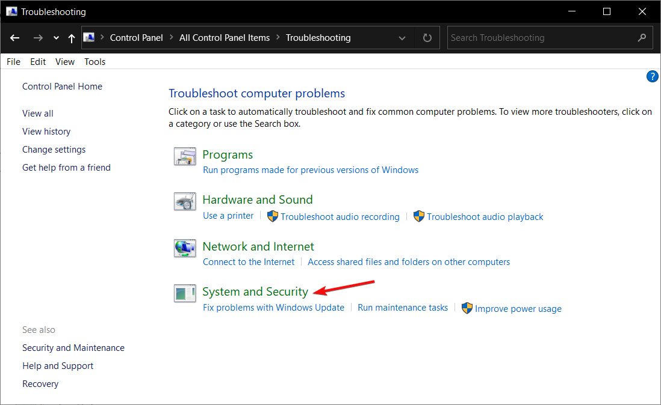The height and width of the screenshot is (405, 661).
Task: Click the Troubleshooting window title icon
Action: tap(11, 11)
